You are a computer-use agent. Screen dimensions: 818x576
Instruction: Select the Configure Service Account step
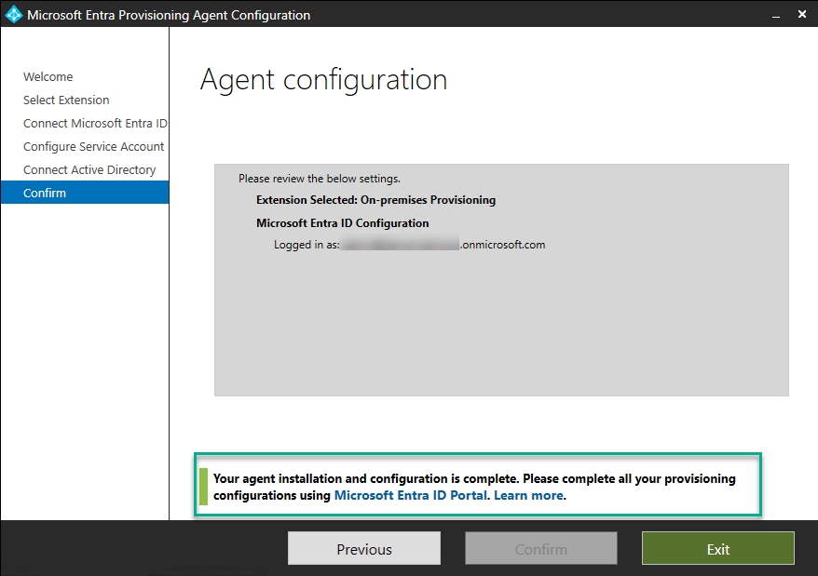point(93,147)
